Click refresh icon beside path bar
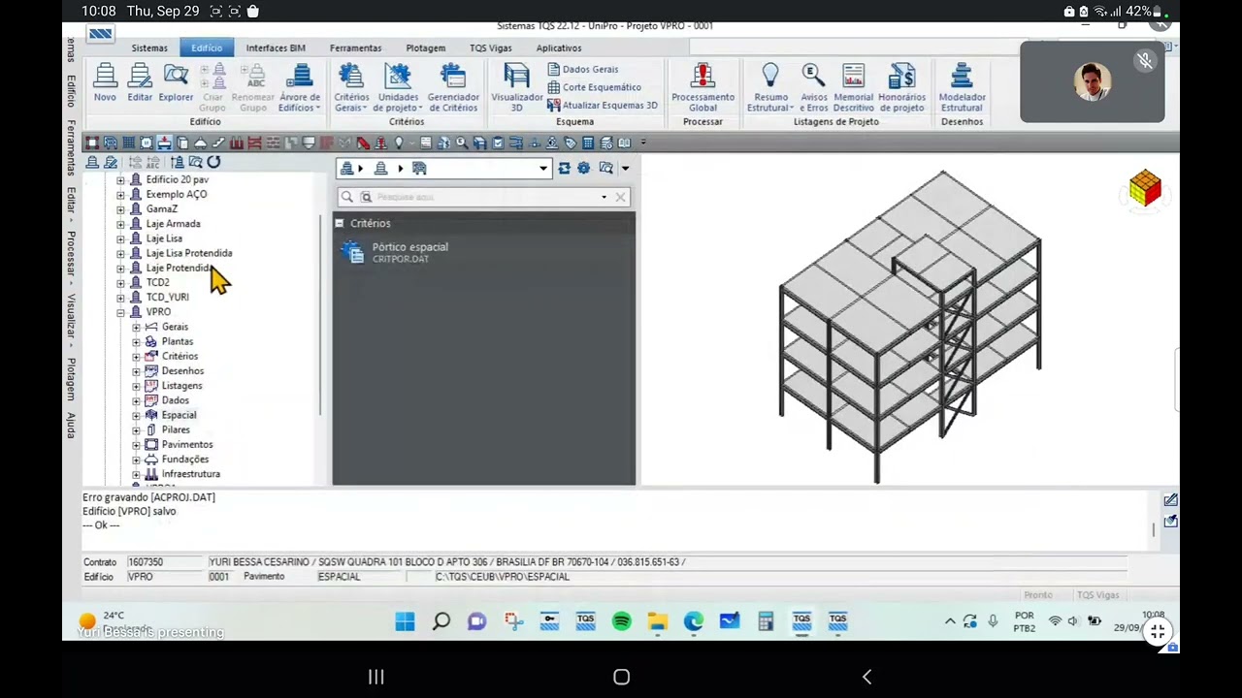1242x698 pixels. pyautogui.click(x=564, y=169)
